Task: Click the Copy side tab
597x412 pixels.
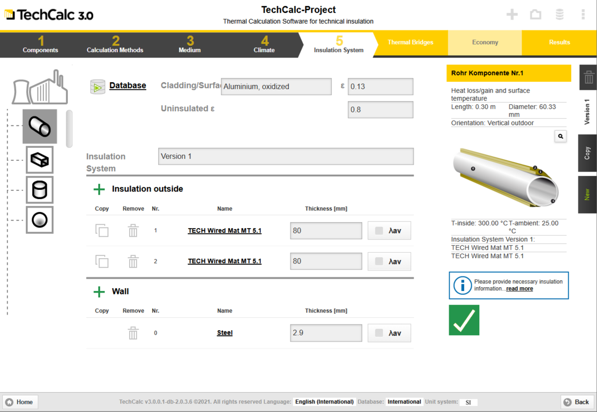Action: (587, 153)
